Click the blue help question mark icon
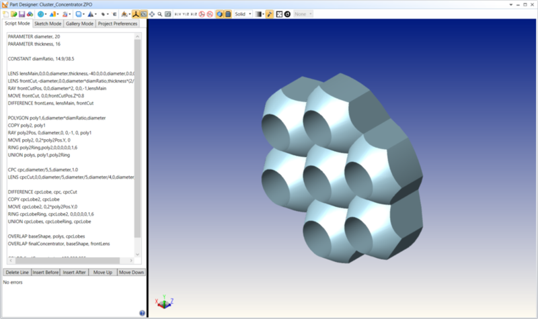Screen dimensions: 538x319 (142, 312)
